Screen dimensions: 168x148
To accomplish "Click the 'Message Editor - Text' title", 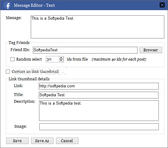I will click(34, 5).
